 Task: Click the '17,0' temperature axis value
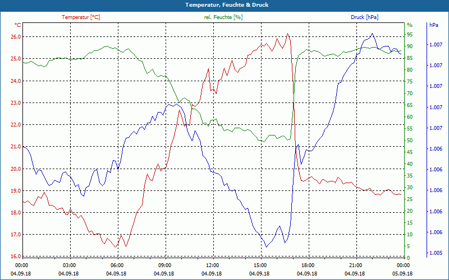(16, 235)
